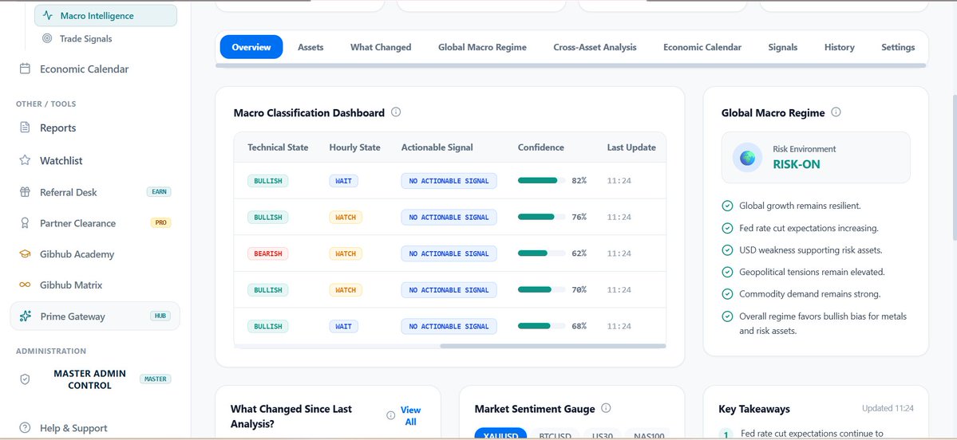Open Watchlist page

tap(61, 160)
